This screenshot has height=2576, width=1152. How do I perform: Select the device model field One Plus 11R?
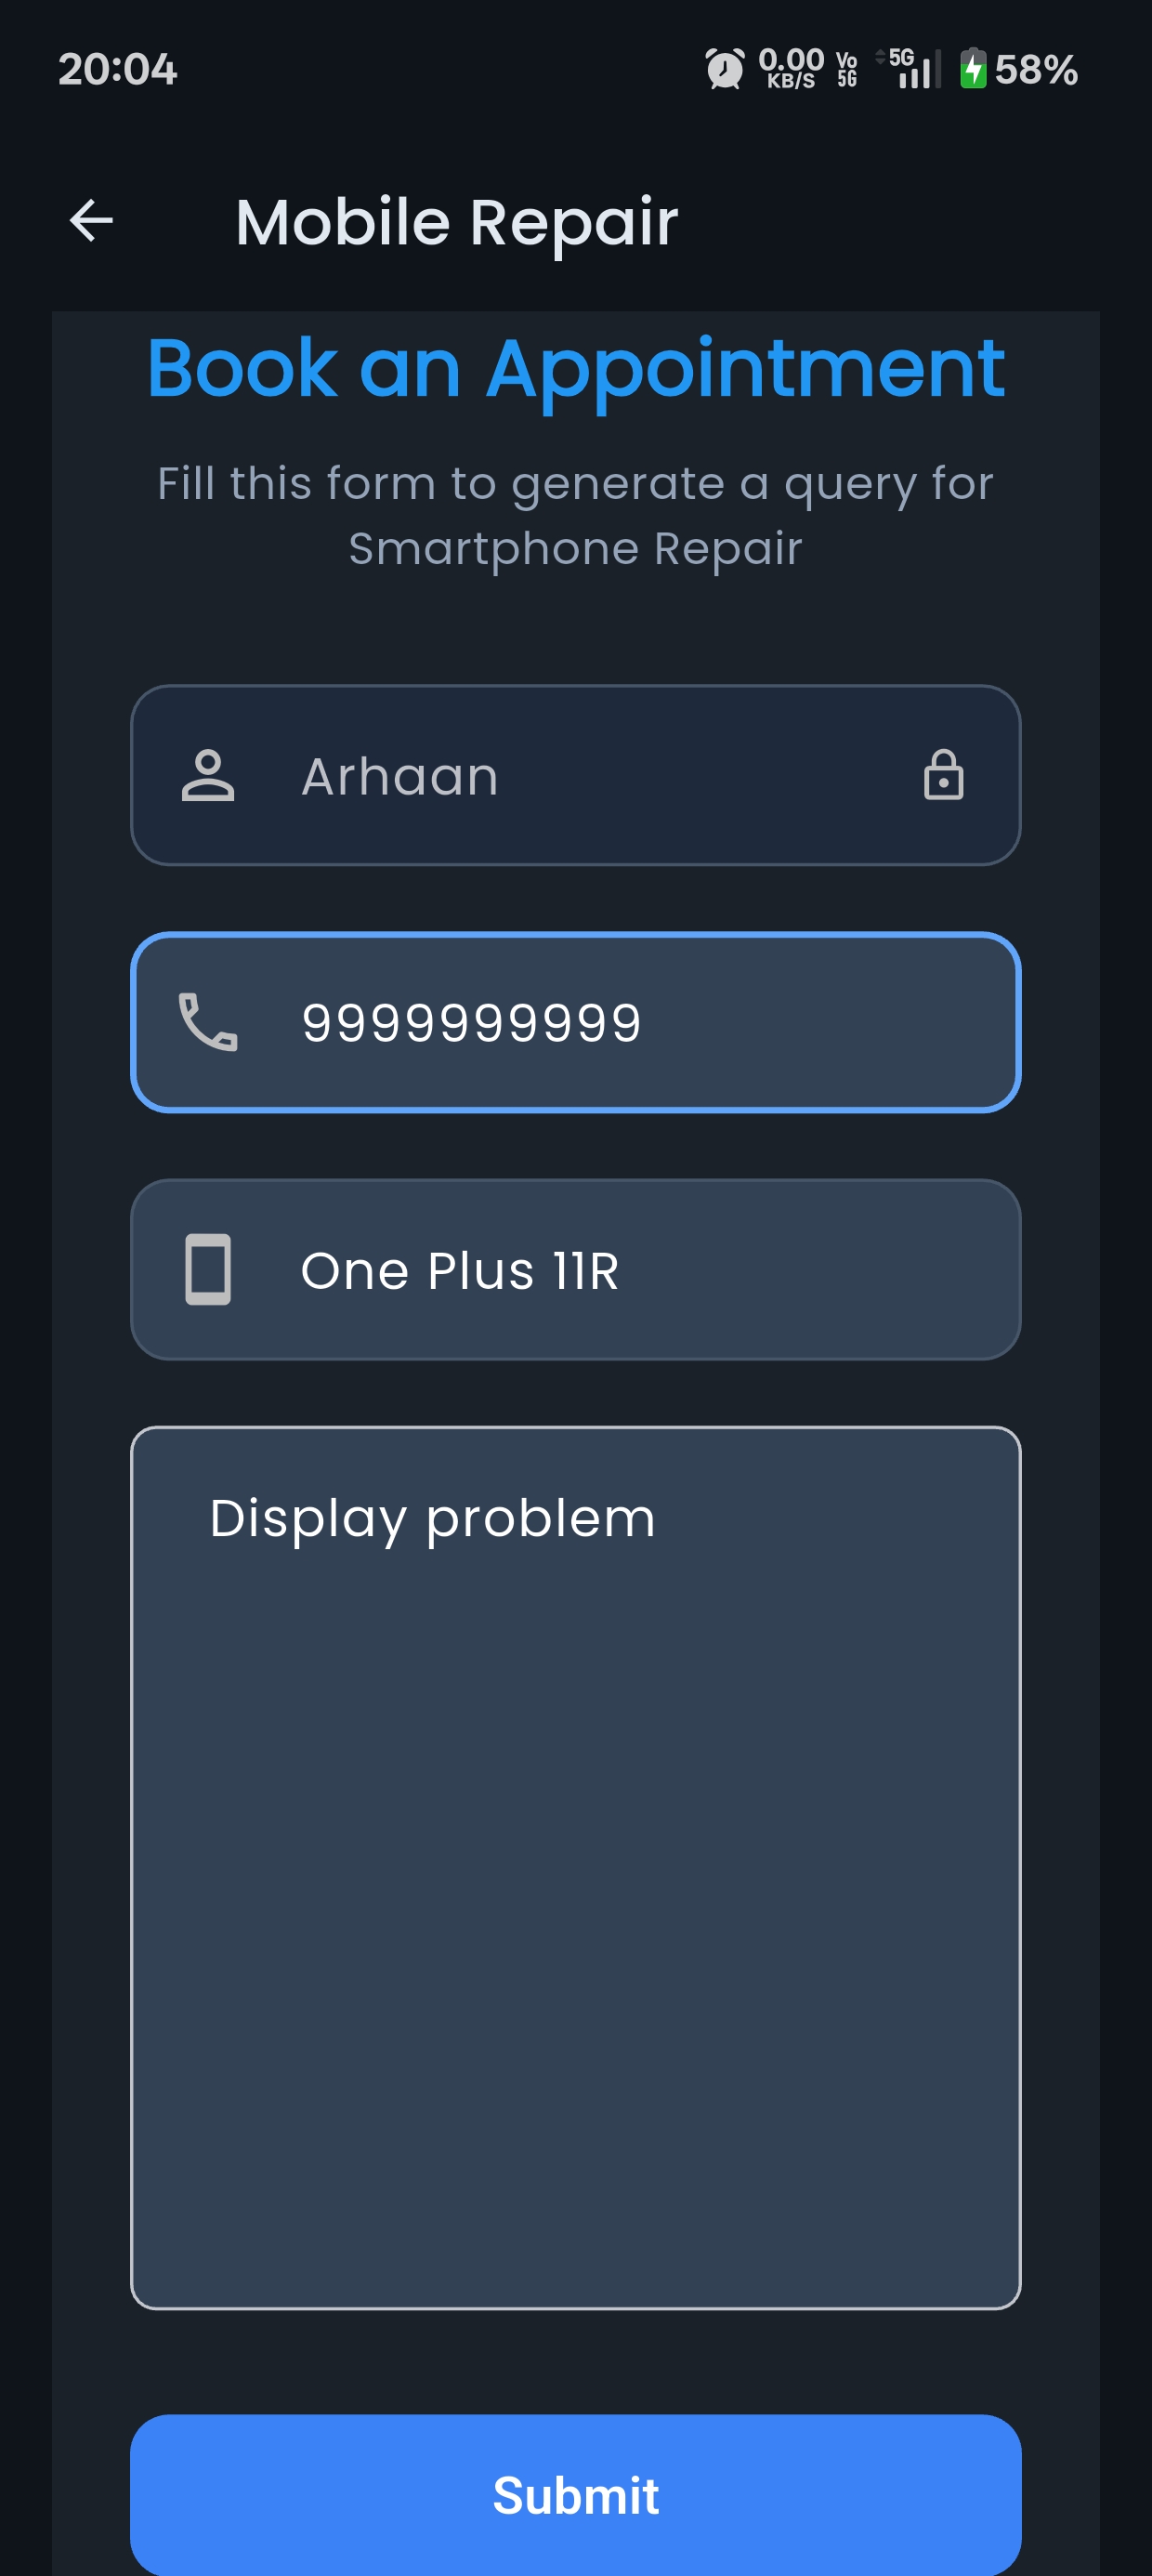click(x=576, y=1270)
